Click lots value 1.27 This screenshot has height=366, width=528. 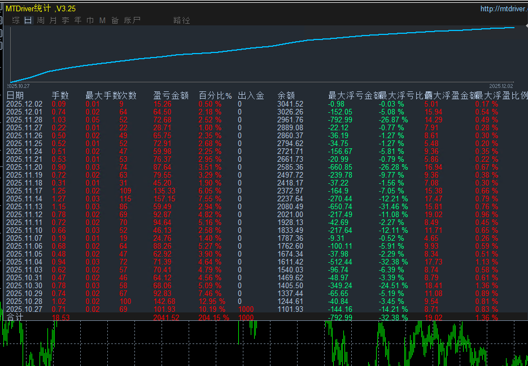59,199
